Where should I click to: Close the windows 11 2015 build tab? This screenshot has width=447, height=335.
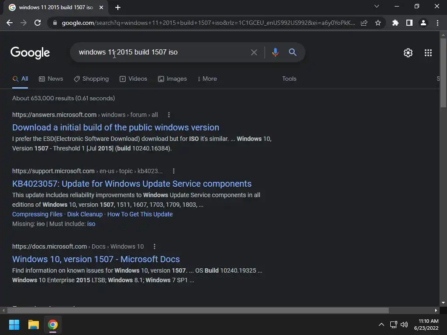coord(101,7)
